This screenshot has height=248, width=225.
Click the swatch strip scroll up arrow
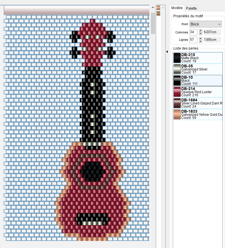[163, 8]
